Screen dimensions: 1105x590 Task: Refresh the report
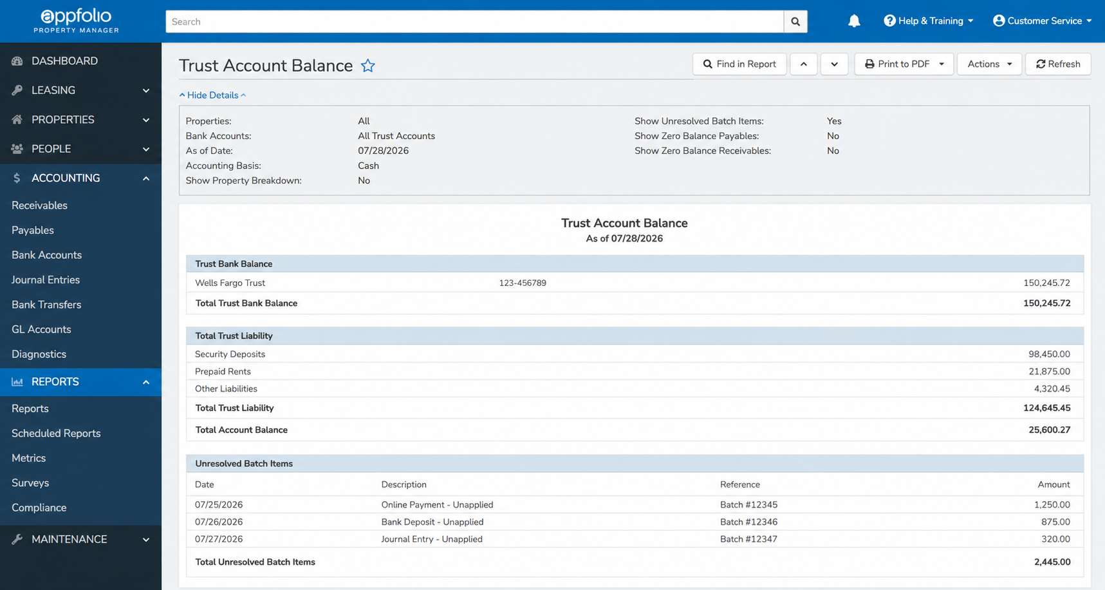point(1058,64)
